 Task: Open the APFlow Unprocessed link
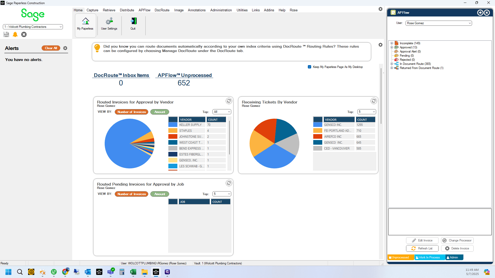pos(184,75)
